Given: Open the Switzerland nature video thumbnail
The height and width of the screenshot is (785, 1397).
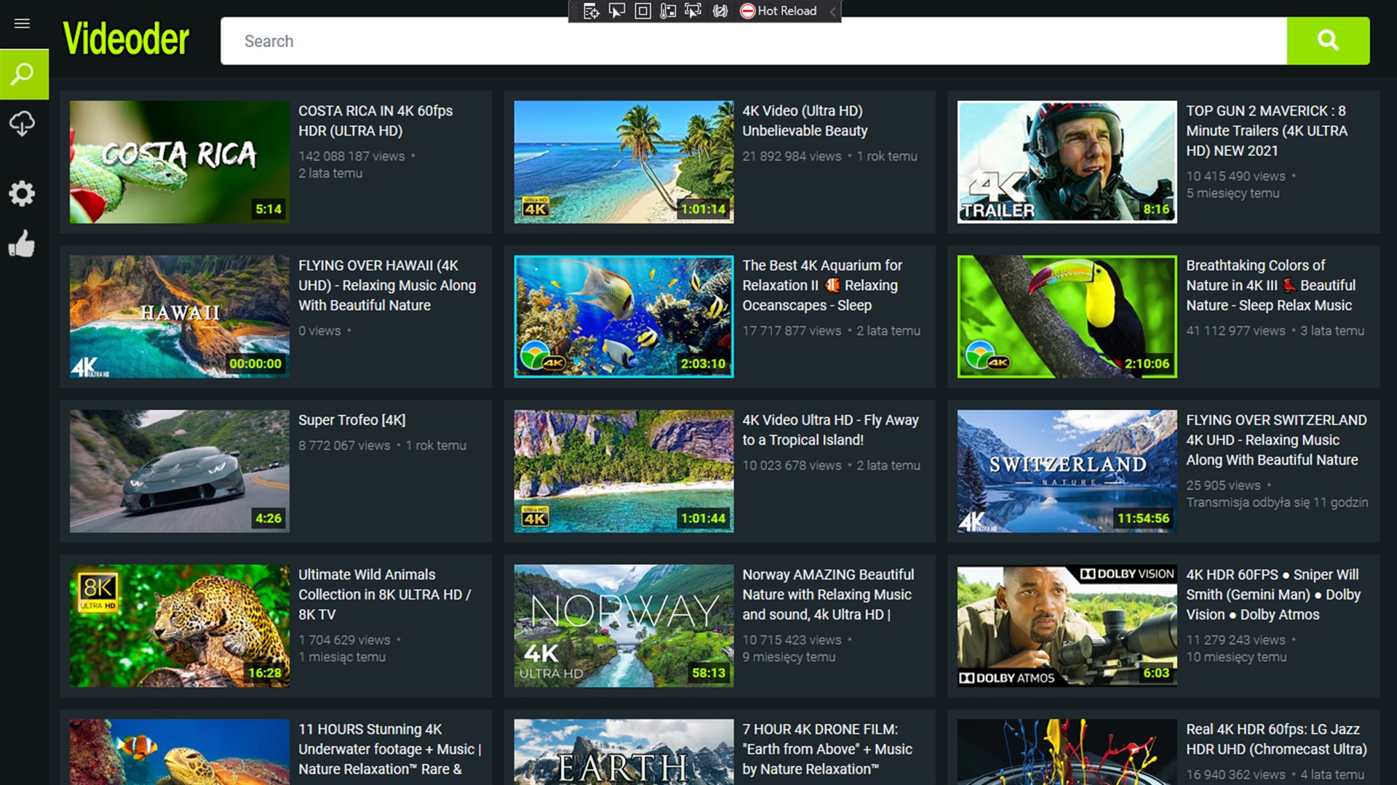Looking at the screenshot, I should [x=1067, y=471].
